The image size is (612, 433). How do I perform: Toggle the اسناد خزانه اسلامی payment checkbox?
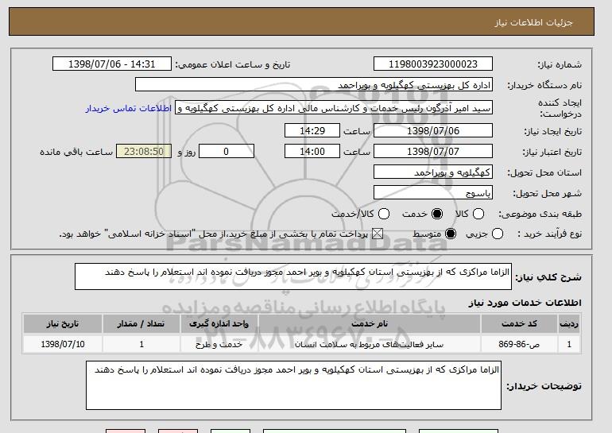(377, 234)
